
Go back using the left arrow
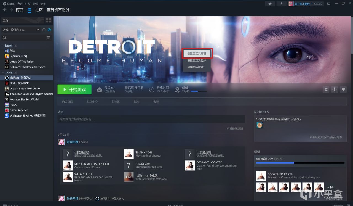click(x=5, y=10)
